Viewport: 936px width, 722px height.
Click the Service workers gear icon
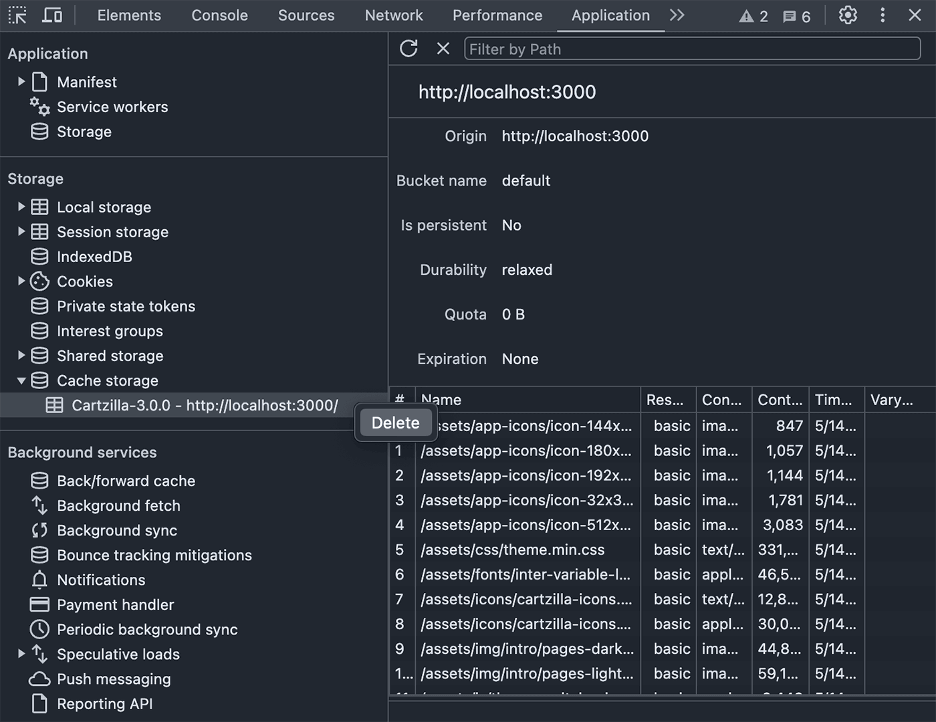(39, 106)
